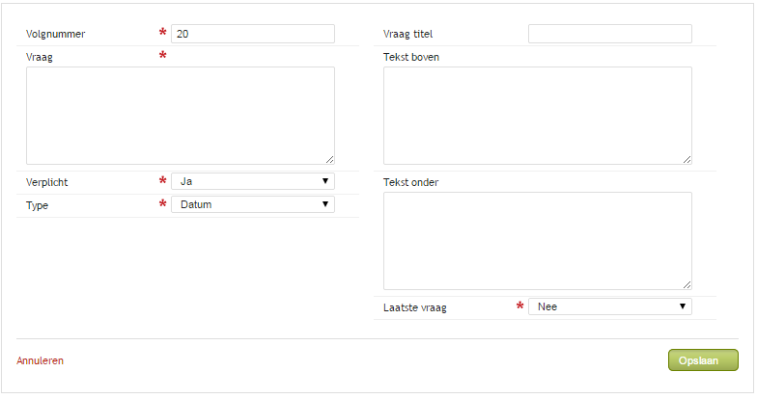Click the Tekst boven label

[x=411, y=57]
